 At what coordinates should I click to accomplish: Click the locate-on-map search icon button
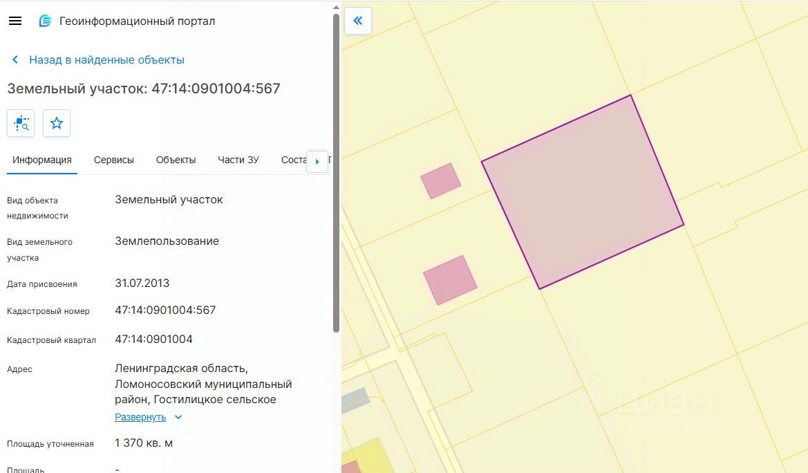(21, 123)
